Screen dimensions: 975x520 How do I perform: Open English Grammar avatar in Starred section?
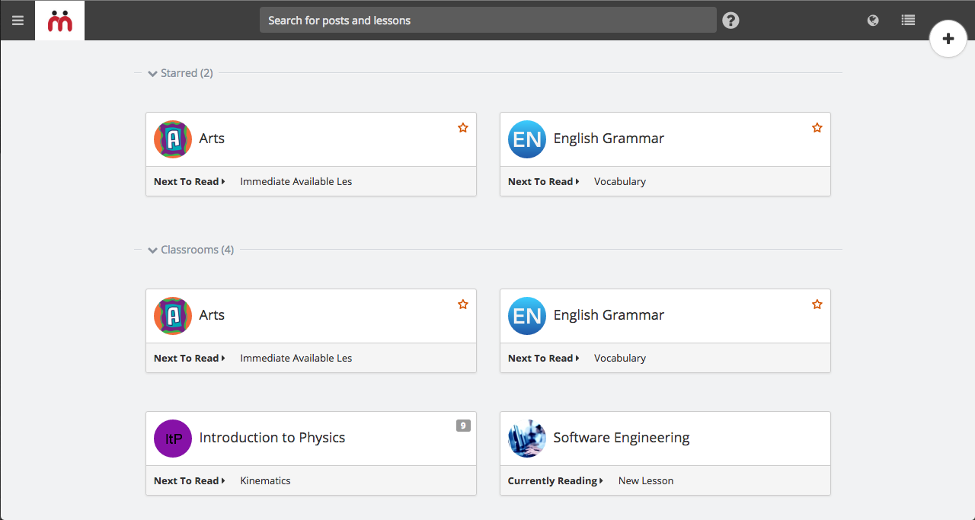(527, 139)
